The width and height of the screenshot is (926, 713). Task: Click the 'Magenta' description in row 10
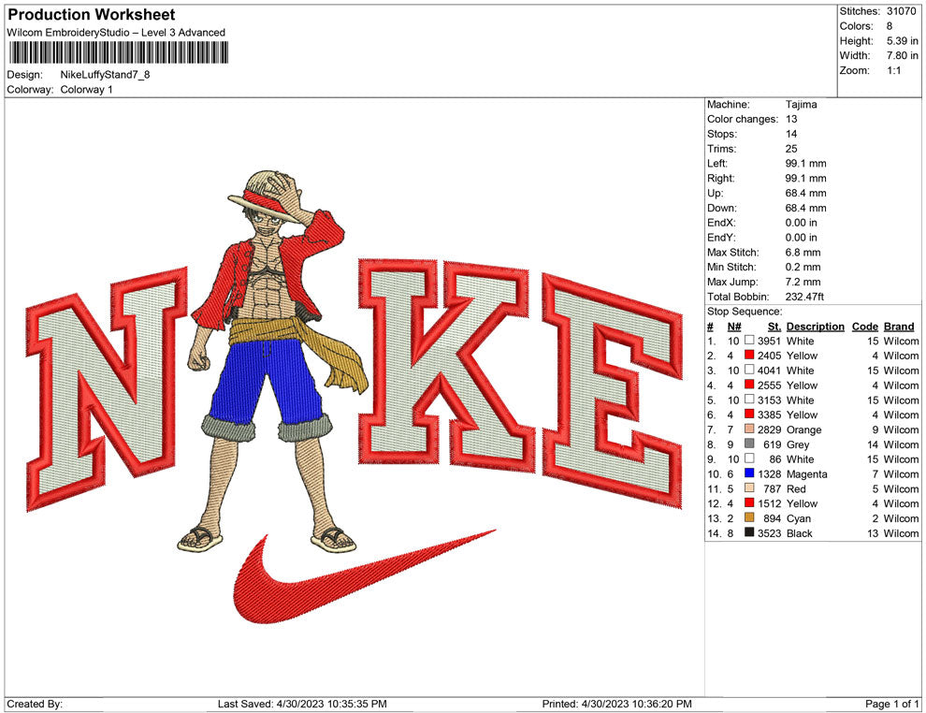coord(806,473)
